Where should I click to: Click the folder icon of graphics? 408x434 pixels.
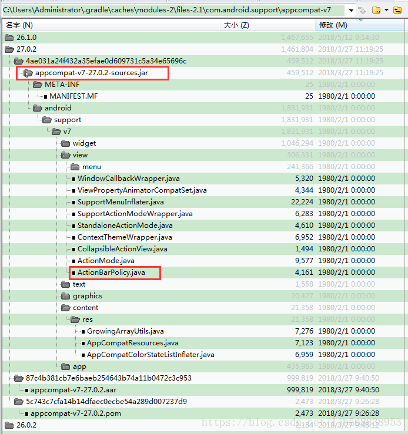pyautogui.click(x=66, y=296)
